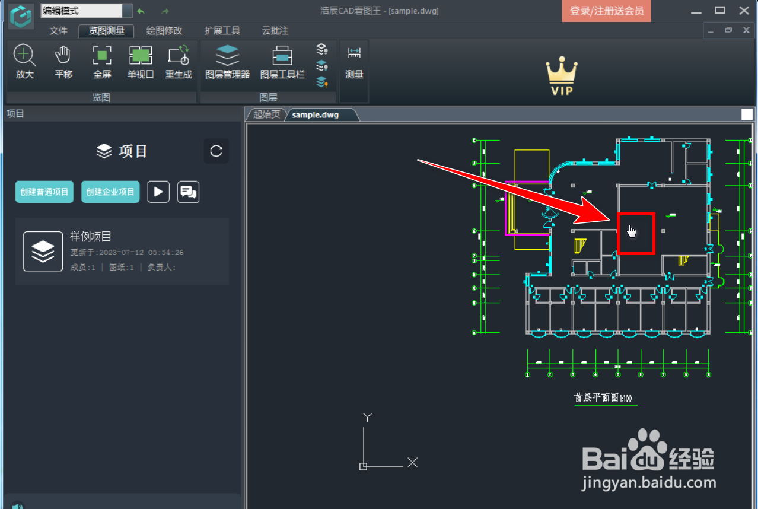Image resolution: width=758 pixels, height=509 pixels.
Task: Click the play video button in projects
Action: pyautogui.click(x=158, y=192)
